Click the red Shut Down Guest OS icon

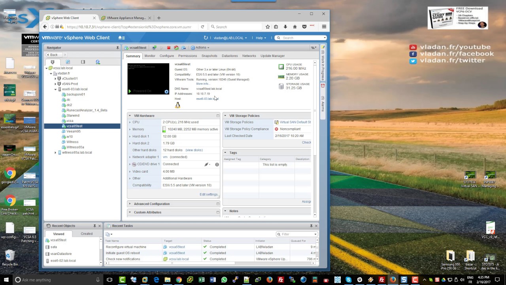169,47
